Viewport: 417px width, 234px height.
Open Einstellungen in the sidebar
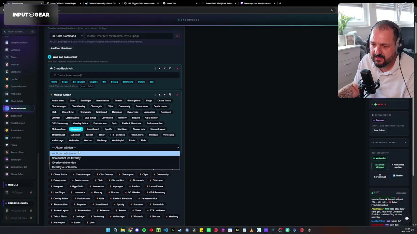[18, 123]
